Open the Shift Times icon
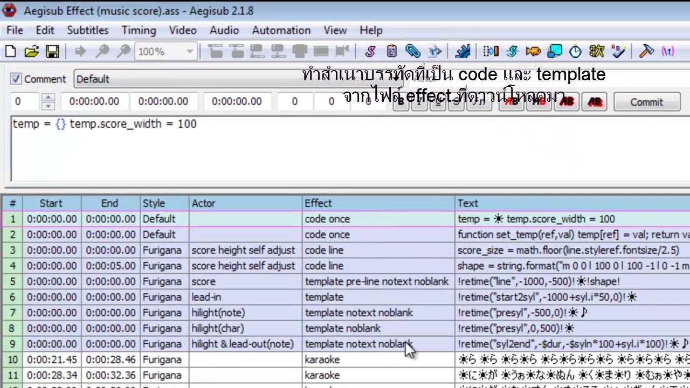Image resolution: width=690 pixels, height=388 pixels. (x=491, y=51)
